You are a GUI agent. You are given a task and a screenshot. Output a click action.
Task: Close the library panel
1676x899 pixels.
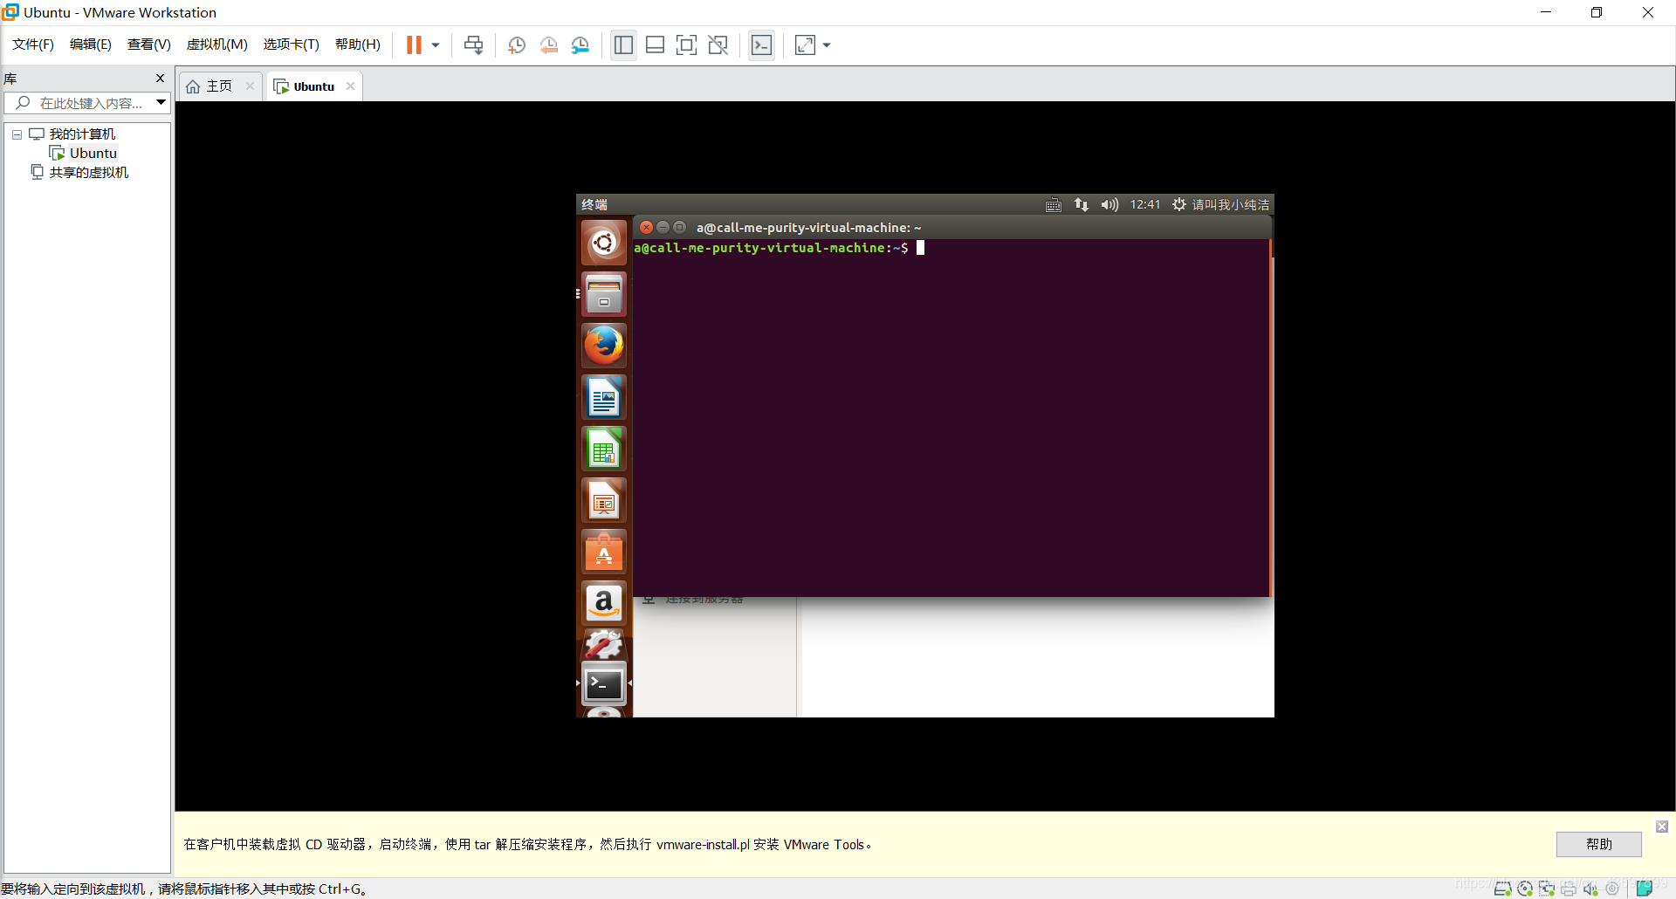160,79
